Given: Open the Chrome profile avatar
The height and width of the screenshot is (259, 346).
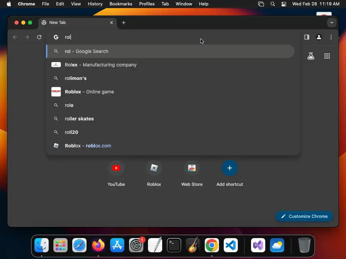Looking at the screenshot, I should pos(319,37).
